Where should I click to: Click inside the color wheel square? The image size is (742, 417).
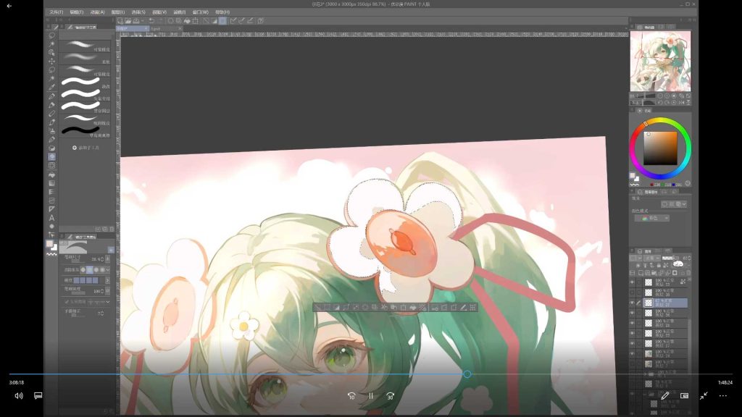click(x=660, y=148)
